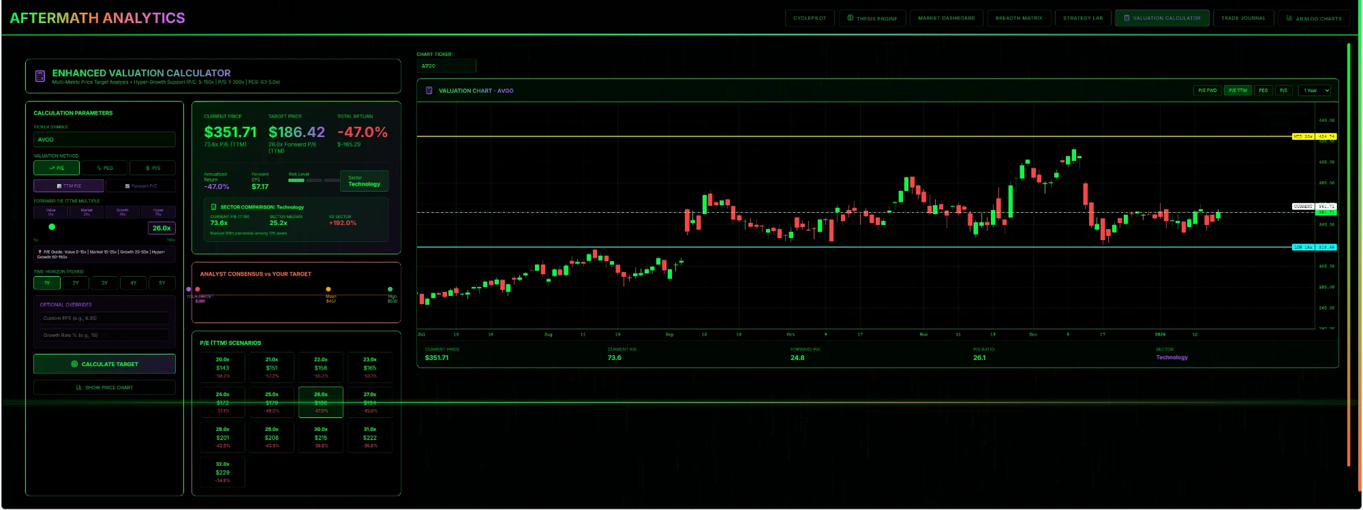Click the chart icon on Show Price Chart
1363x510 pixels.
point(79,387)
